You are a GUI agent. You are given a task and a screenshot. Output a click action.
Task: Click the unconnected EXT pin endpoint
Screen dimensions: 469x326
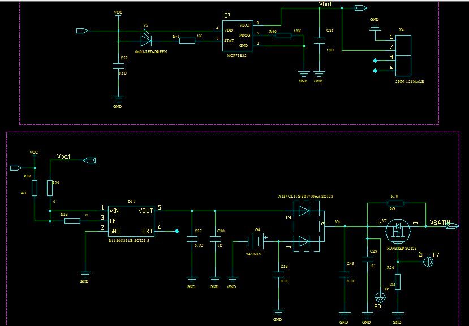[x=177, y=231]
